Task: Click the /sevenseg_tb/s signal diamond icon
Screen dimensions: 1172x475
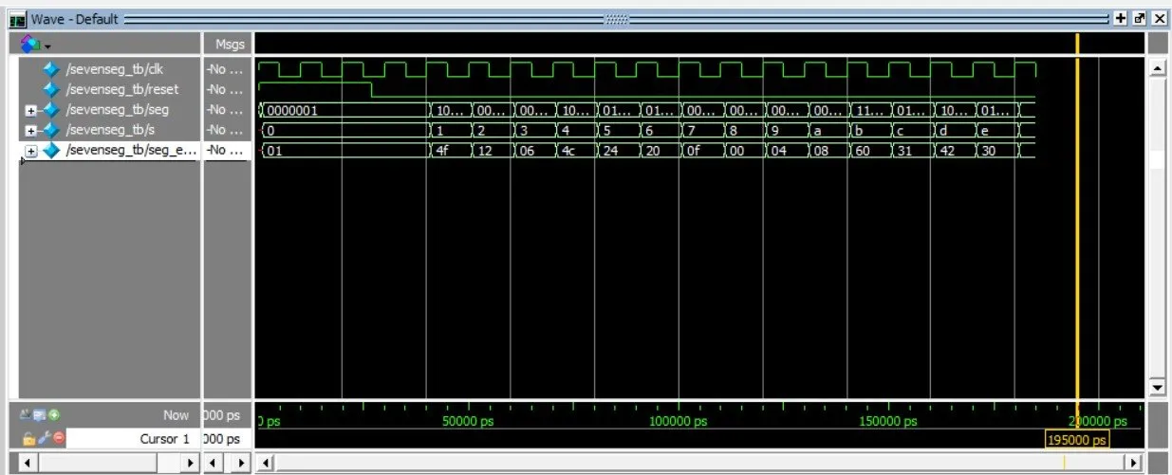Action: point(52,130)
